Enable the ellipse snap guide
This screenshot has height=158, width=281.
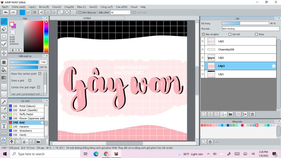67,12
